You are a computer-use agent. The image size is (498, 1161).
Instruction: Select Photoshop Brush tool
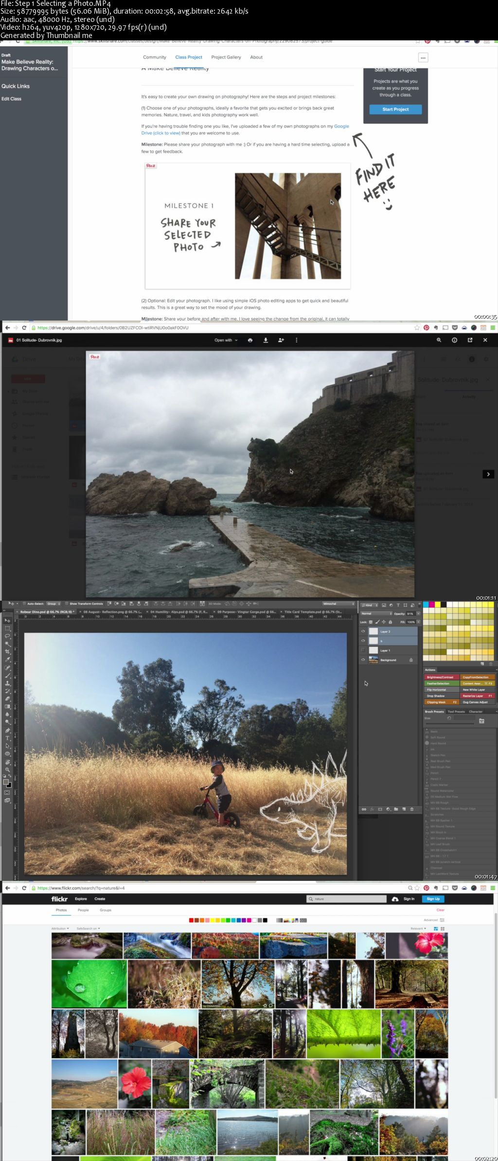[x=7, y=675]
